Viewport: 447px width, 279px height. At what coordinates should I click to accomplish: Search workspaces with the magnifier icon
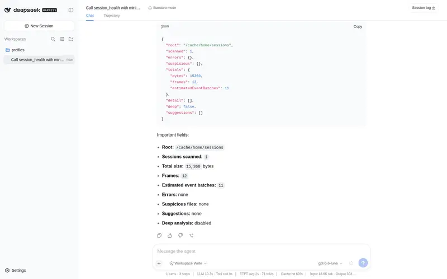53,39
